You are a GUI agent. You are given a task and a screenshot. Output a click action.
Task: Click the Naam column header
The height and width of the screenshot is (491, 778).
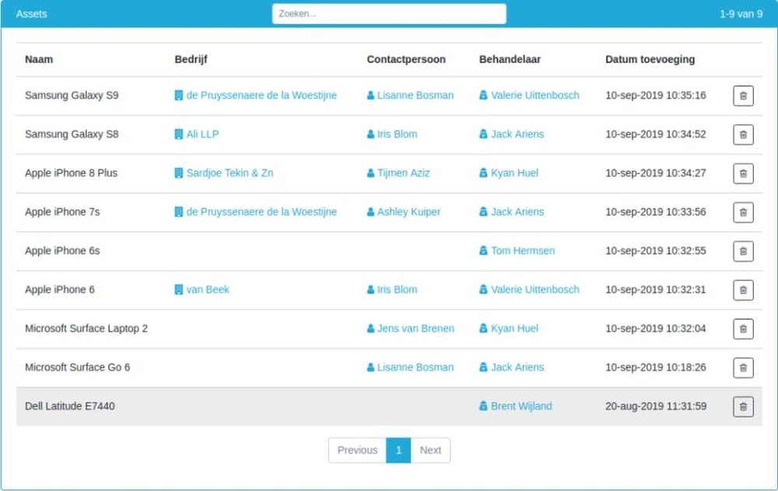39,59
